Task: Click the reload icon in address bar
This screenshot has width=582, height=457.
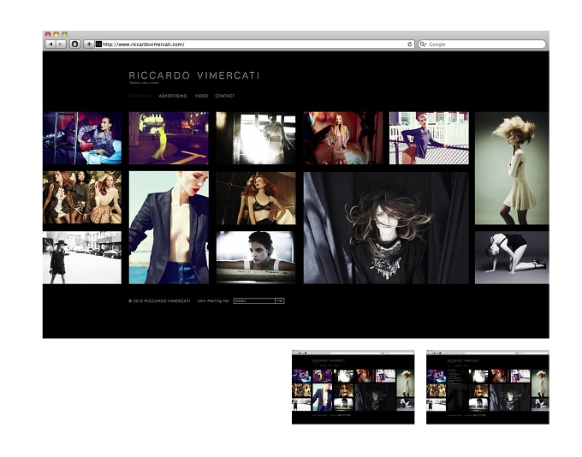Action: (x=410, y=45)
